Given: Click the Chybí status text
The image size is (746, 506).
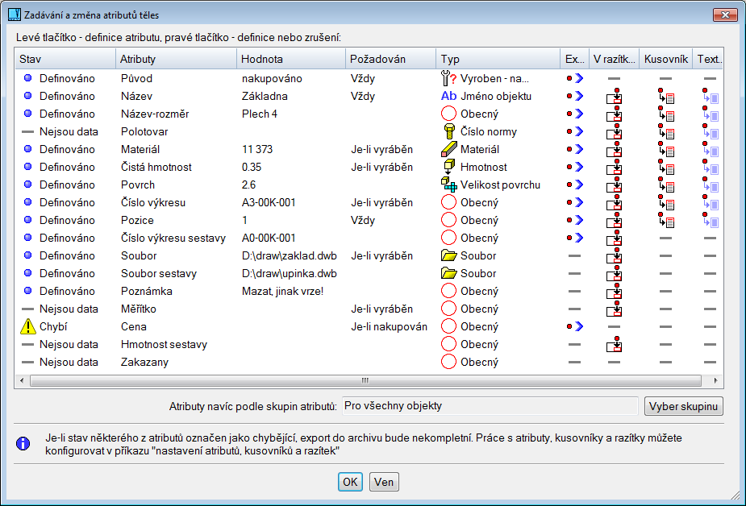Looking at the screenshot, I should [x=53, y=326].
